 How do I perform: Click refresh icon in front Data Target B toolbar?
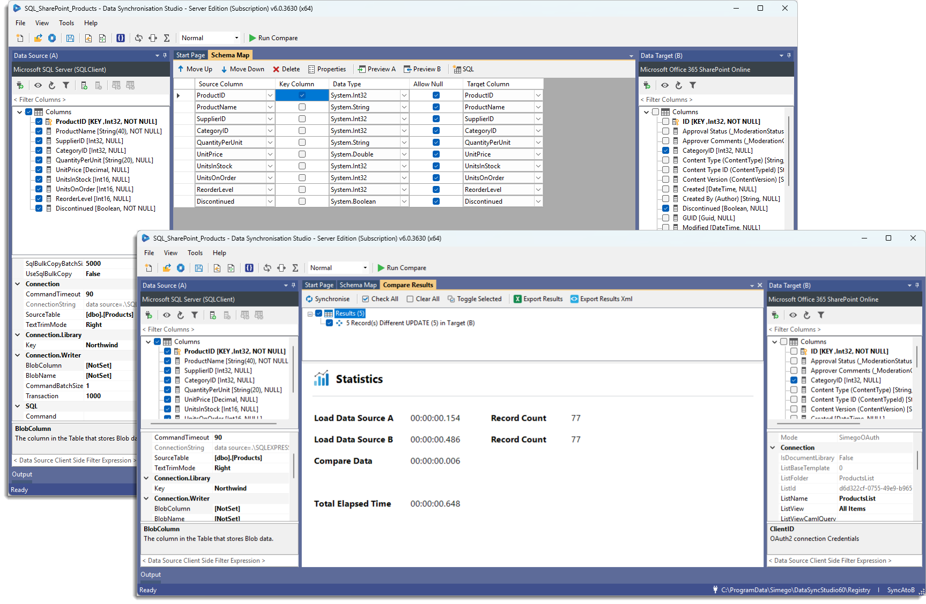click(x=807, y=315)
